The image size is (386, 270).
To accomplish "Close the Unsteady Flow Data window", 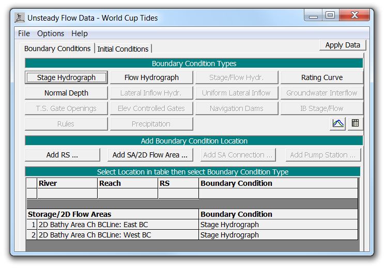I will 354,15.
